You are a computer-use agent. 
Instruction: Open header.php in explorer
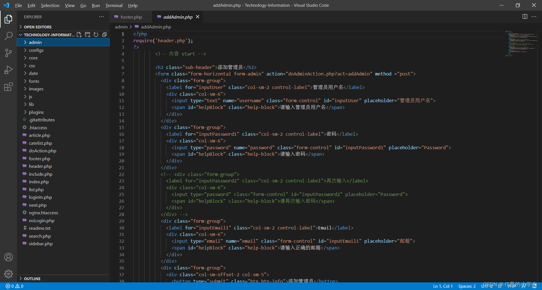click(x=63, y=166)
